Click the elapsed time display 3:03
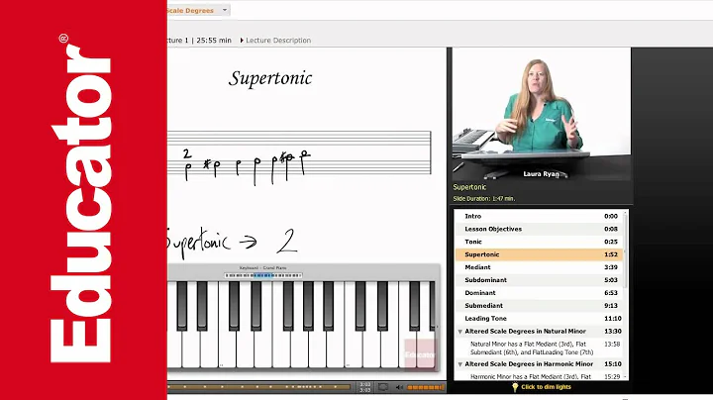This screenshot has width=713, height=400. click(x=364, y=384)
